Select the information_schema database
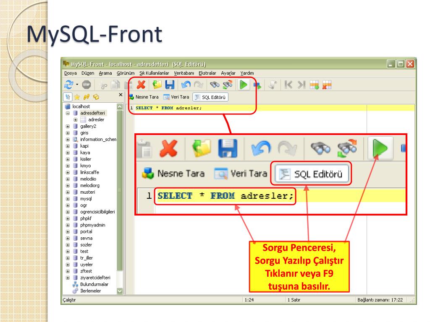The width and height of the screenshot is (430, 322). tap(98, 139)
